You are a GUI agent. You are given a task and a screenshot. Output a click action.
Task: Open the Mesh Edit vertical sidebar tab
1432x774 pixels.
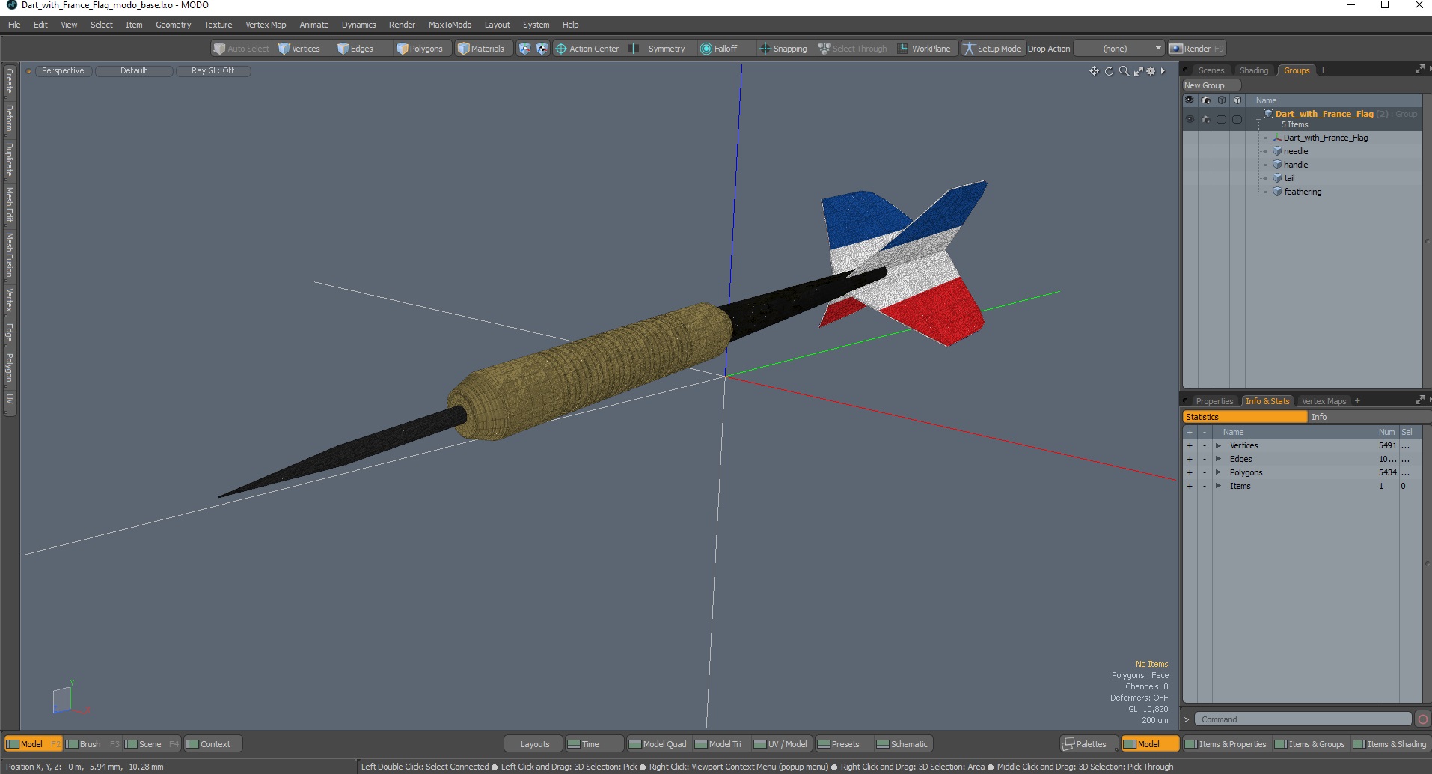coord(9,205)
